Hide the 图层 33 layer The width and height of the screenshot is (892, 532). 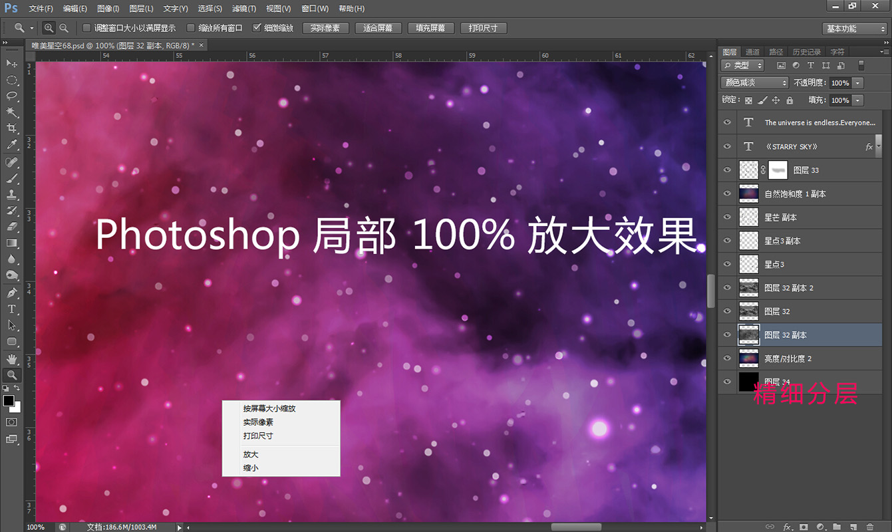[x=727, y=170]
